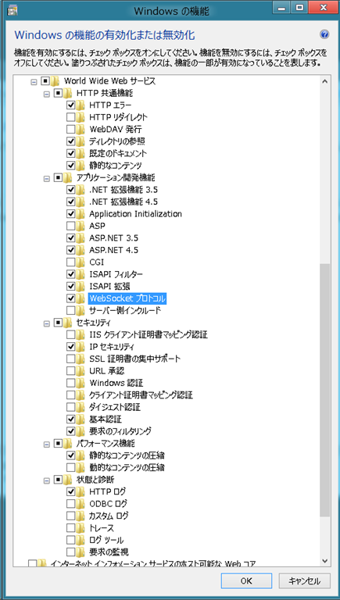Click the キャンセル button

(304, 580)
